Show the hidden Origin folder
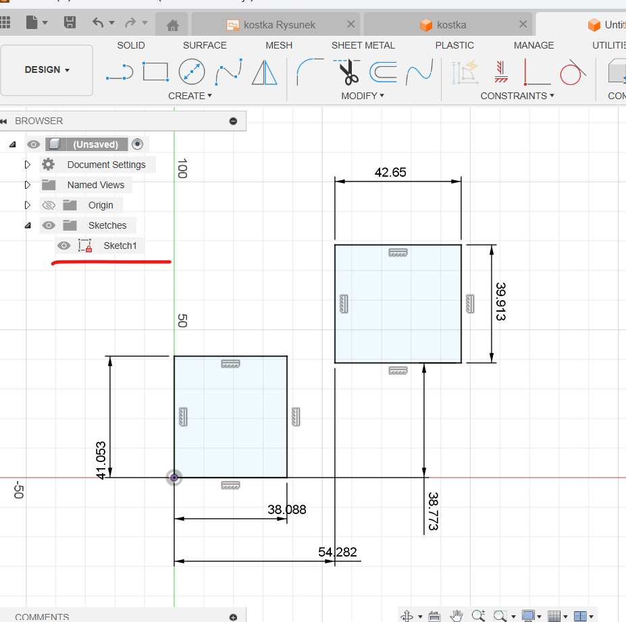The height and width of the screenshot is (622, 626). tap(49, 205)
